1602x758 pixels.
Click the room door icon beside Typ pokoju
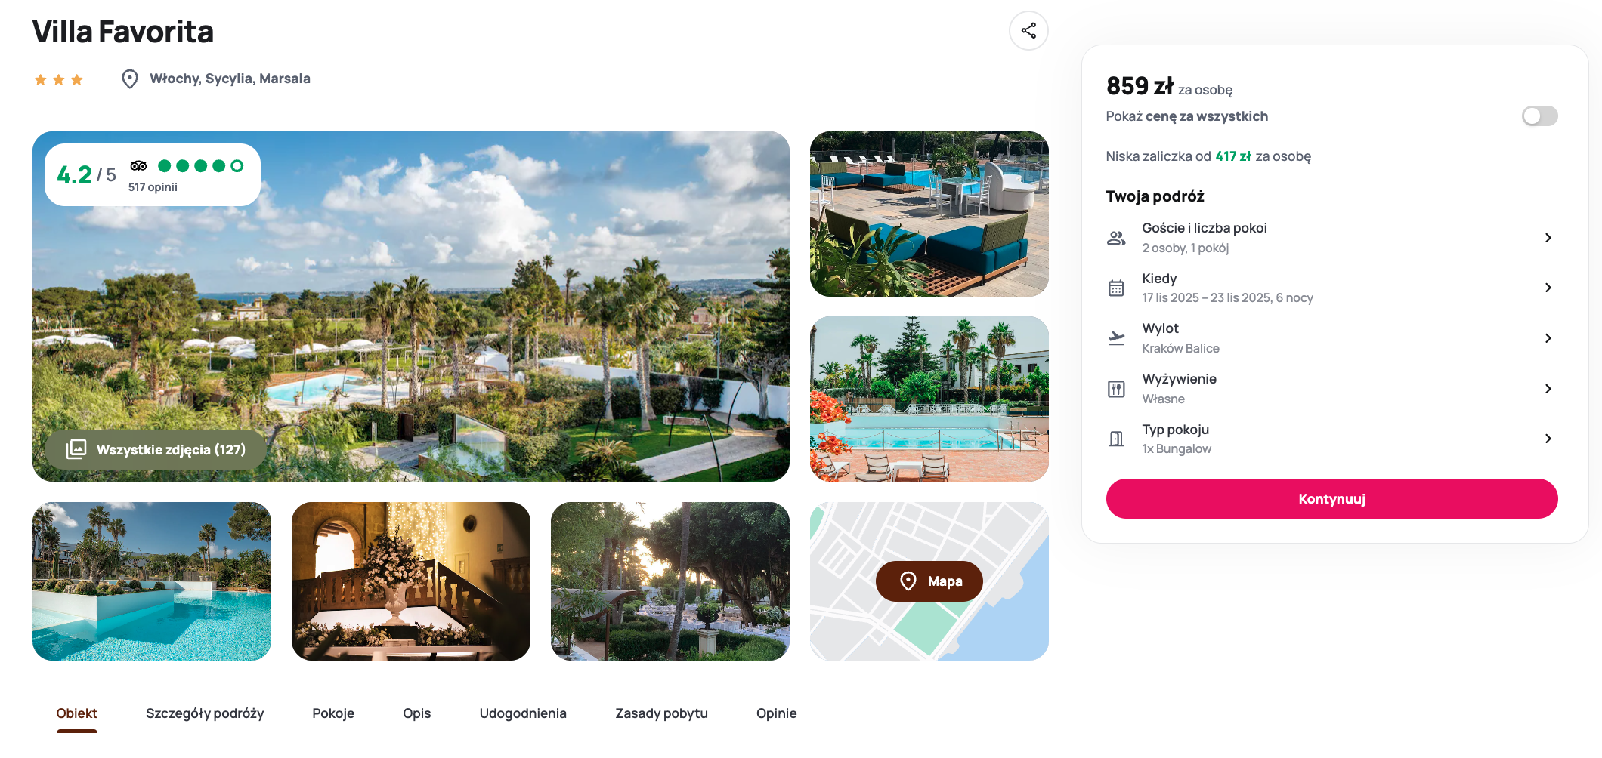coord(1116,439)
